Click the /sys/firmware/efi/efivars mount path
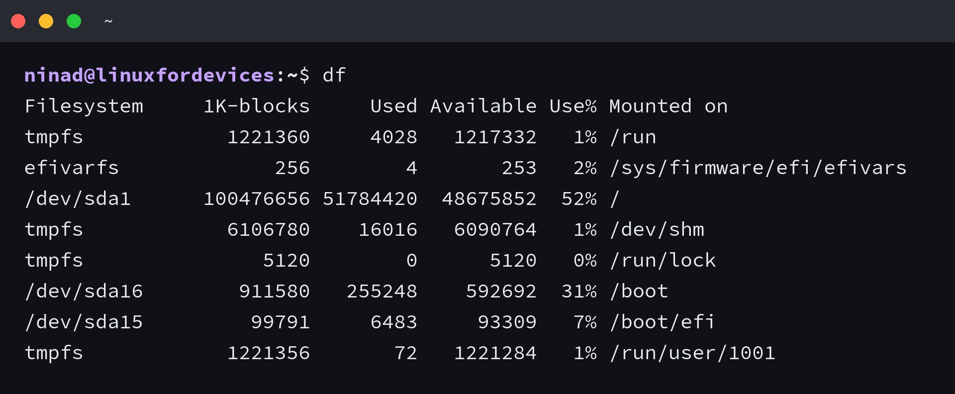 (759, 168)
